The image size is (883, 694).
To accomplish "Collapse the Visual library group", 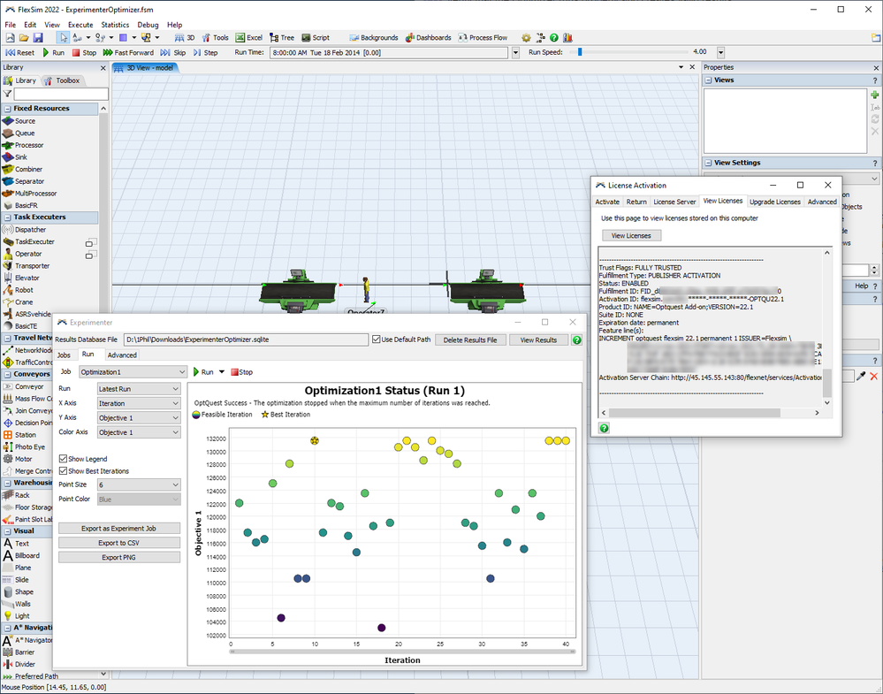I will (8, 531).
